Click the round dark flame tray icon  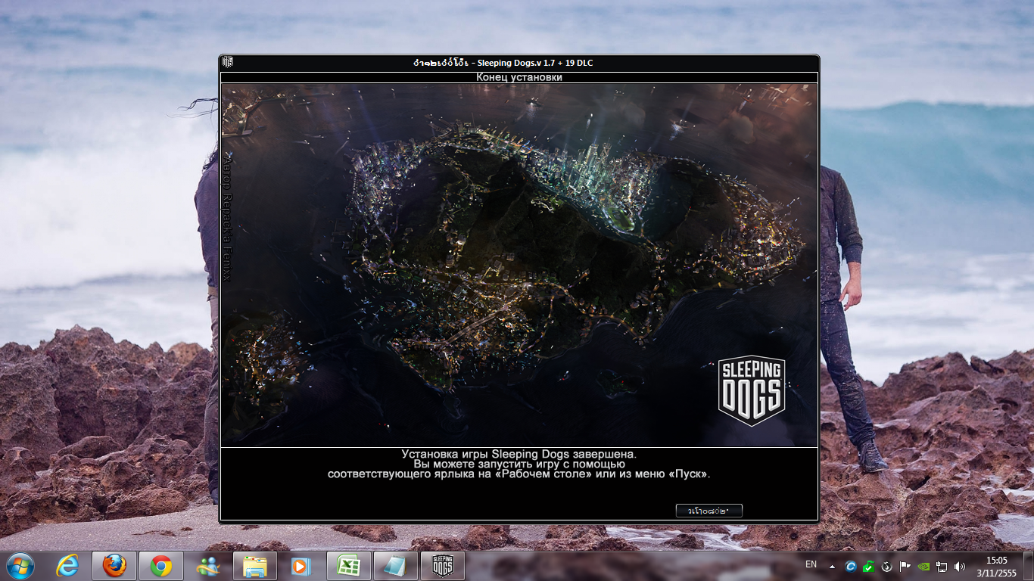886,566
